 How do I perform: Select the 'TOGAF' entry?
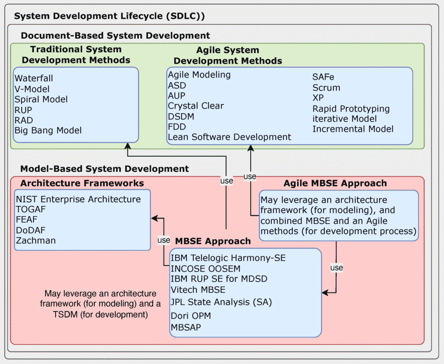click(31, 210)
